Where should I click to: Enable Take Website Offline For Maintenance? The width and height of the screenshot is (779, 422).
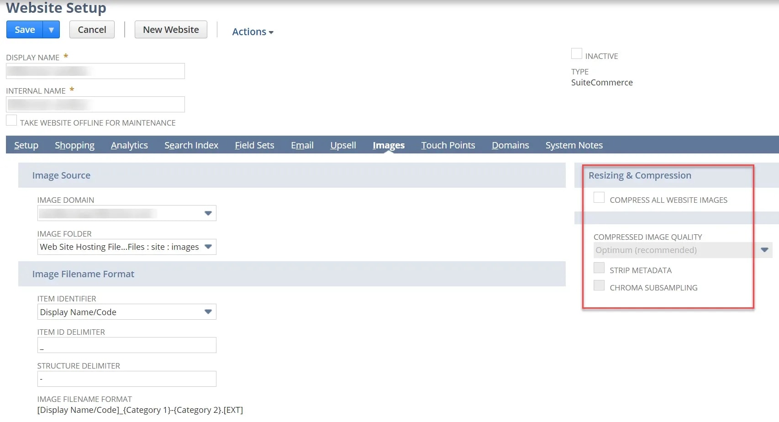[x=11, y=121]
